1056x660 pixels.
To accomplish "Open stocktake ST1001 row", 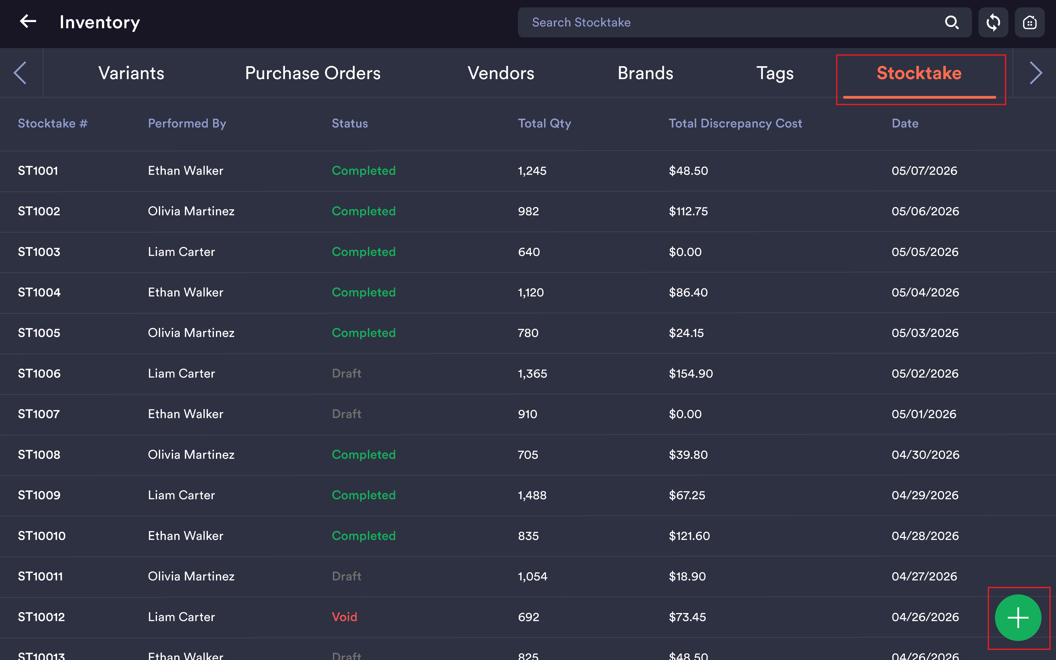I will pyautogui.click(x=528, y=171).
